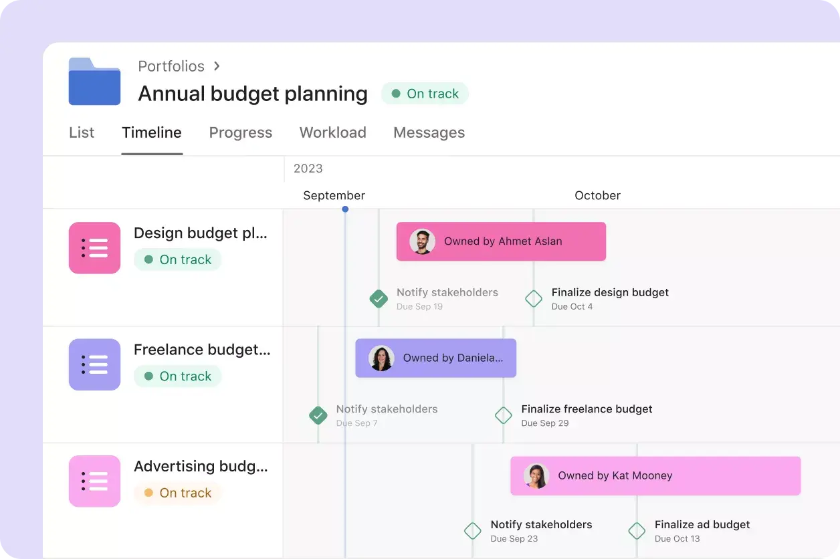
Task: Check off Notify stakeholders Sep 23 diamond
Action: (x=473, y=531)
